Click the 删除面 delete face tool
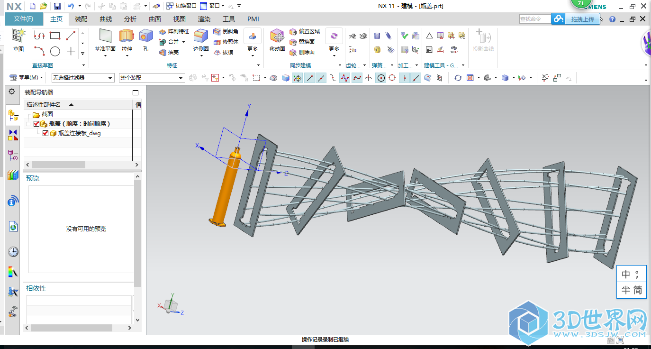Screen dimensions: 651x349 point(302,52)
